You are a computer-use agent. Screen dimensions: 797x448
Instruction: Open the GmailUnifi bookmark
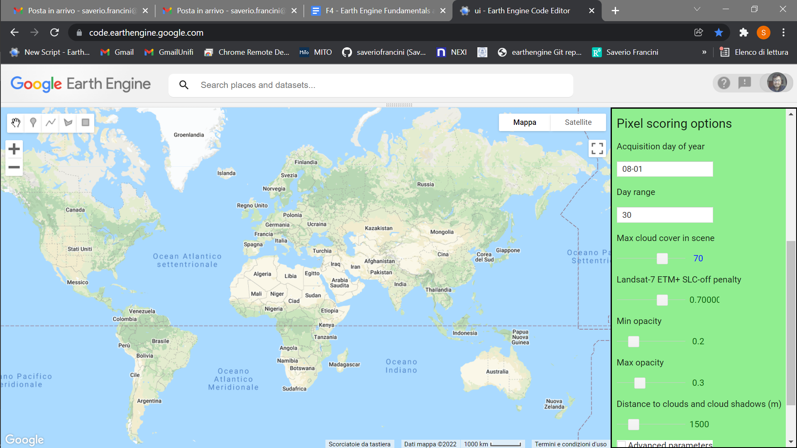coord(169,52)
